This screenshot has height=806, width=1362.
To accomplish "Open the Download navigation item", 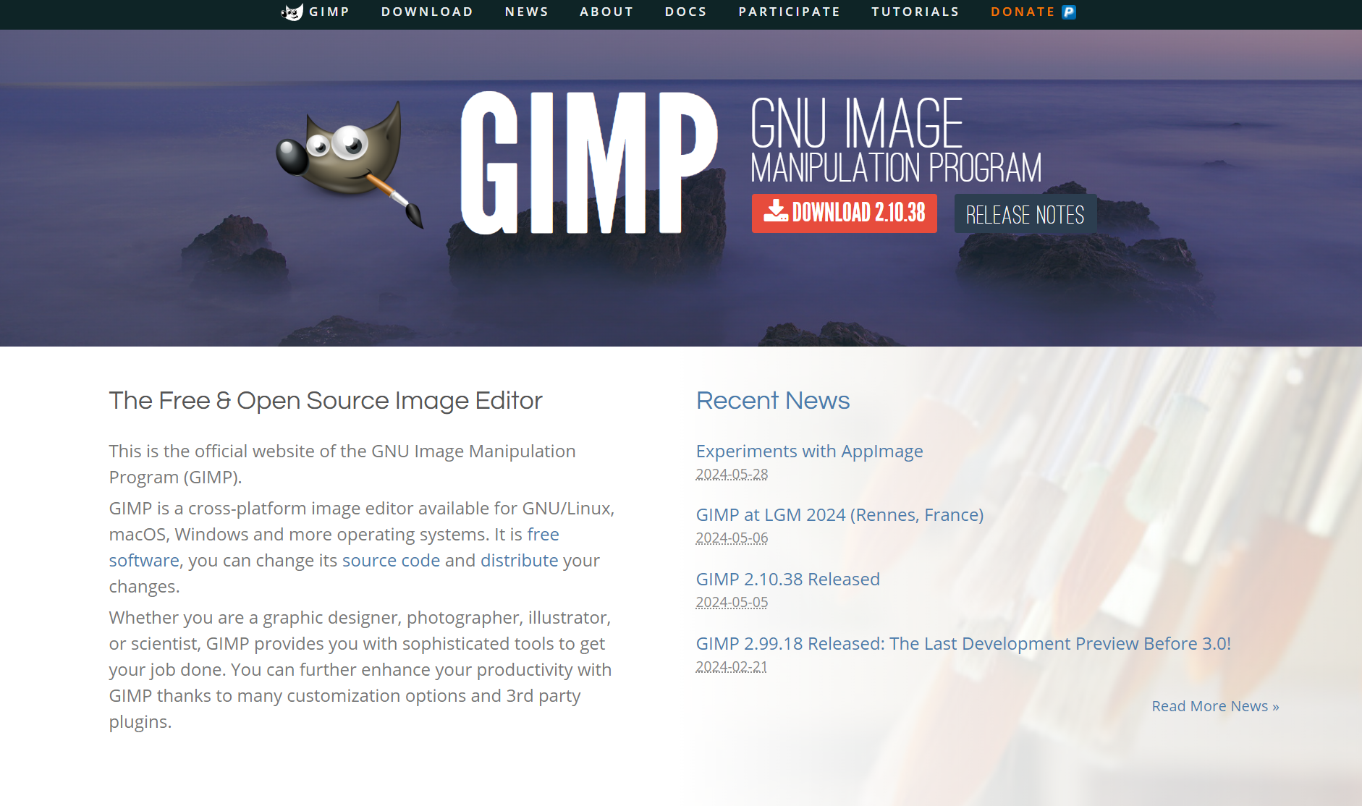I will click(x=427, y=12).
